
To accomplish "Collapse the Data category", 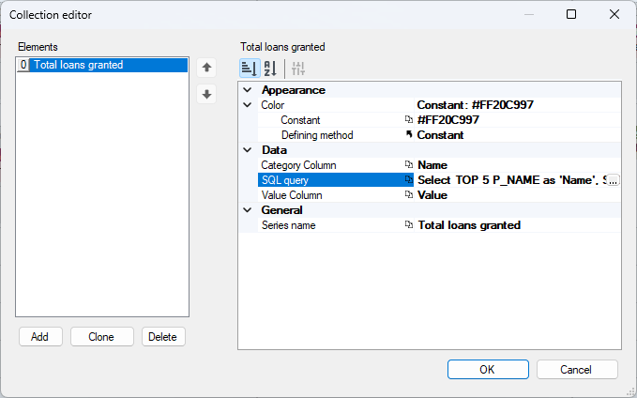I will click(x=248, y=150).
